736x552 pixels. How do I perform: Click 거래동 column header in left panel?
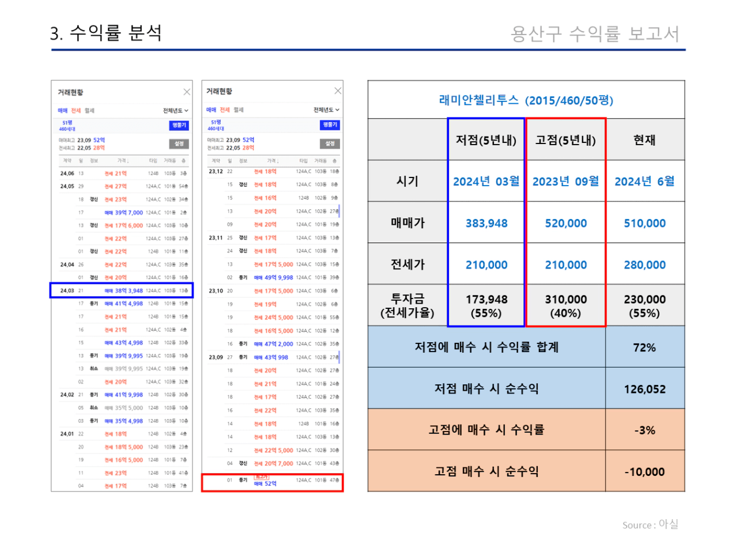pos(169,161)
